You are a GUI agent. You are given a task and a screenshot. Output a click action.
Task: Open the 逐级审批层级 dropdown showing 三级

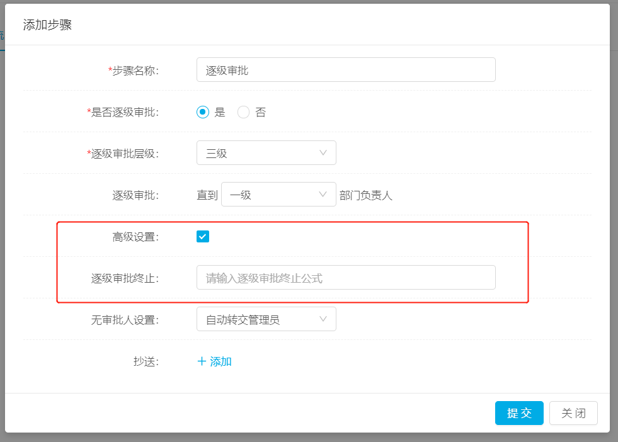(x=266, y=153)
